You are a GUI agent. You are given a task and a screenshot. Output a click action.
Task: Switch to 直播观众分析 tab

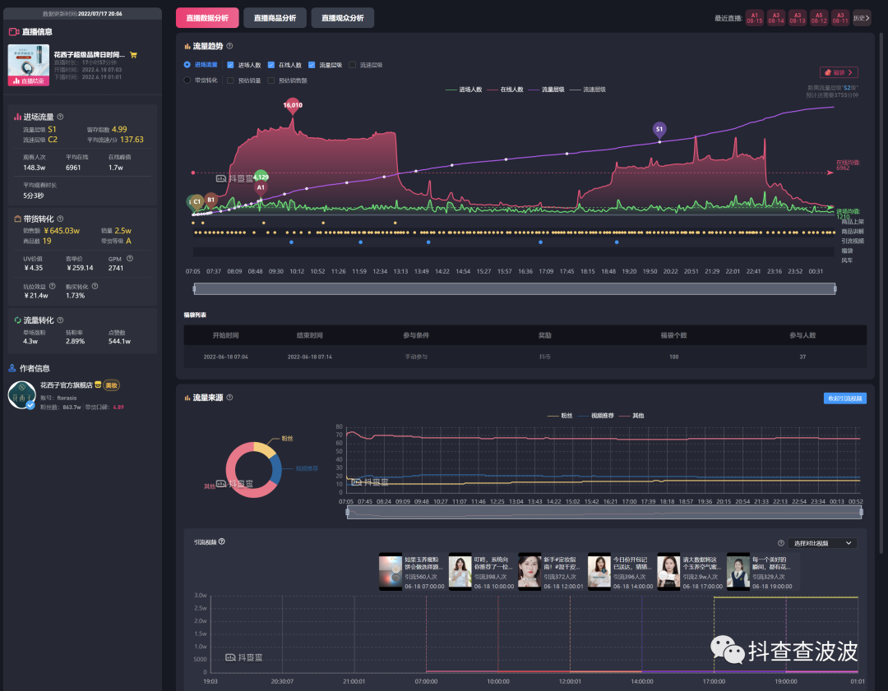[x=343, y=18]
